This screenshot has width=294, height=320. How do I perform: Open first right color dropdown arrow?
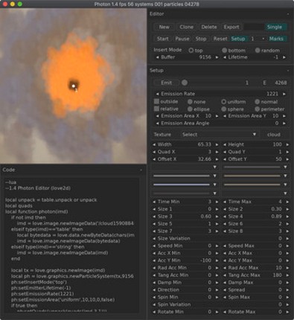[285, 167]
